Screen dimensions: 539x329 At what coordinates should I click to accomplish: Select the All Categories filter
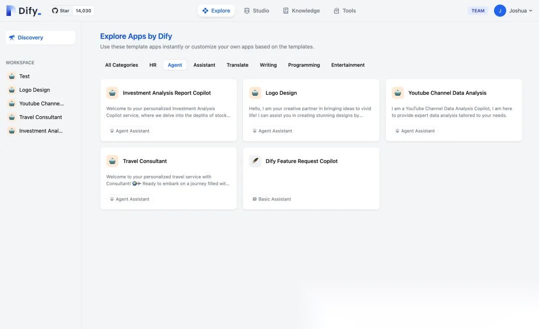(121, 65)
